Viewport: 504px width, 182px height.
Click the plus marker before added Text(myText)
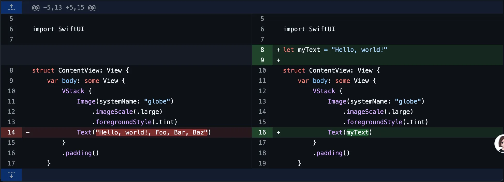(x=279, y=132)
